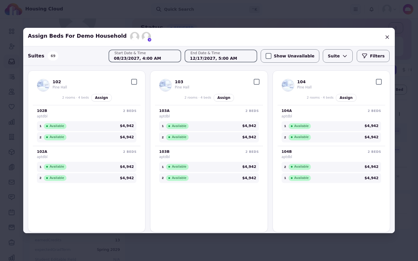Open building icon in sidebar
This screenshot has width=418, height=261.
coord(12,137)
